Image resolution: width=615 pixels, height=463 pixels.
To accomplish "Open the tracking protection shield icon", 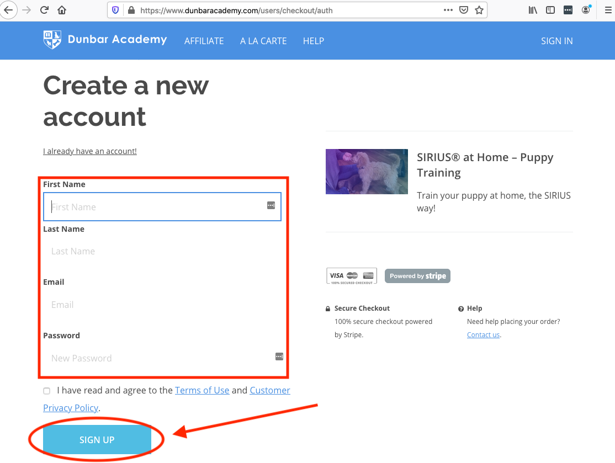I will 115,10.
